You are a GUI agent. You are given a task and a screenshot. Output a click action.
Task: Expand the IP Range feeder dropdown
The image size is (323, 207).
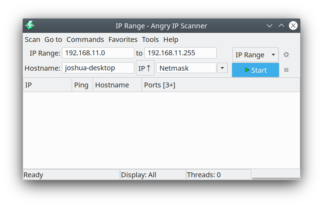(256, 55)
